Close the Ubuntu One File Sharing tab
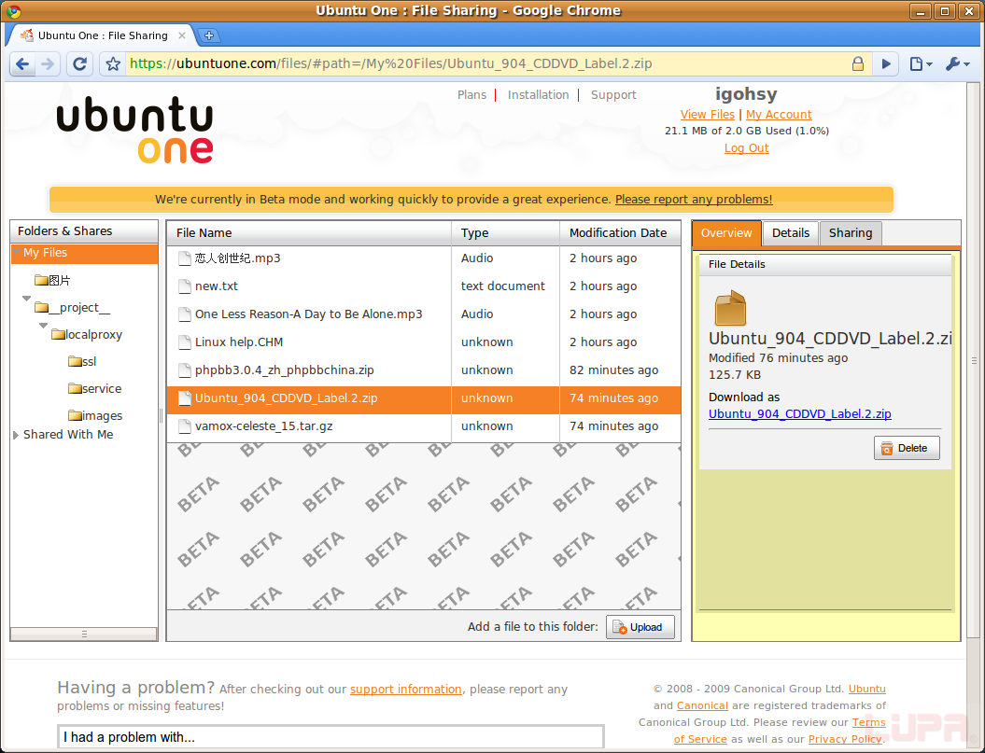The height and width of the screenshot is (753, 985). (181, 35)
